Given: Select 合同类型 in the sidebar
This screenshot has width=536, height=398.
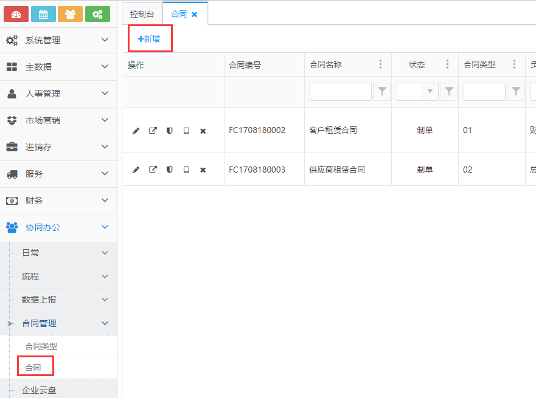Looking at the screenshot, I should click(x=41, y=346).
